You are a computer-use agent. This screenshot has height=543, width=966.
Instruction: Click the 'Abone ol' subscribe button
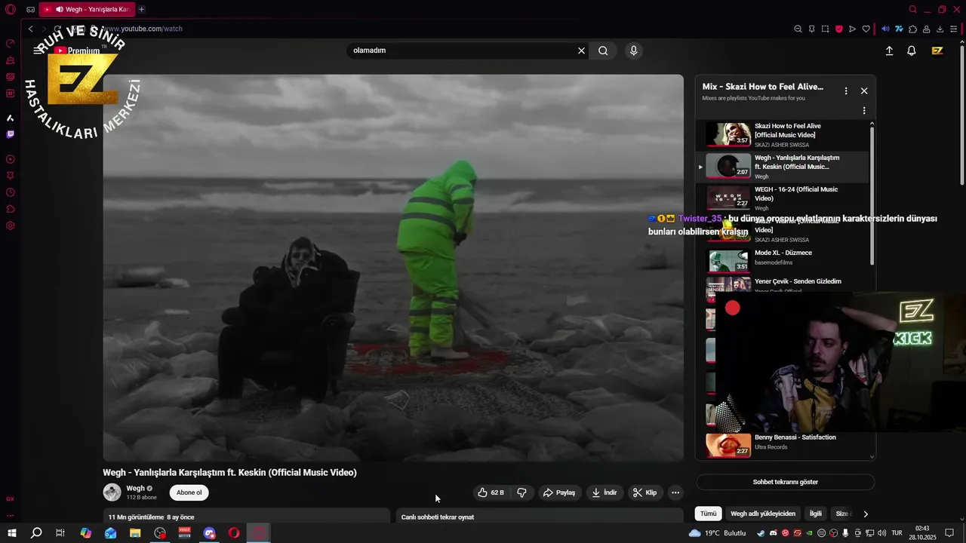coord(189,492)
